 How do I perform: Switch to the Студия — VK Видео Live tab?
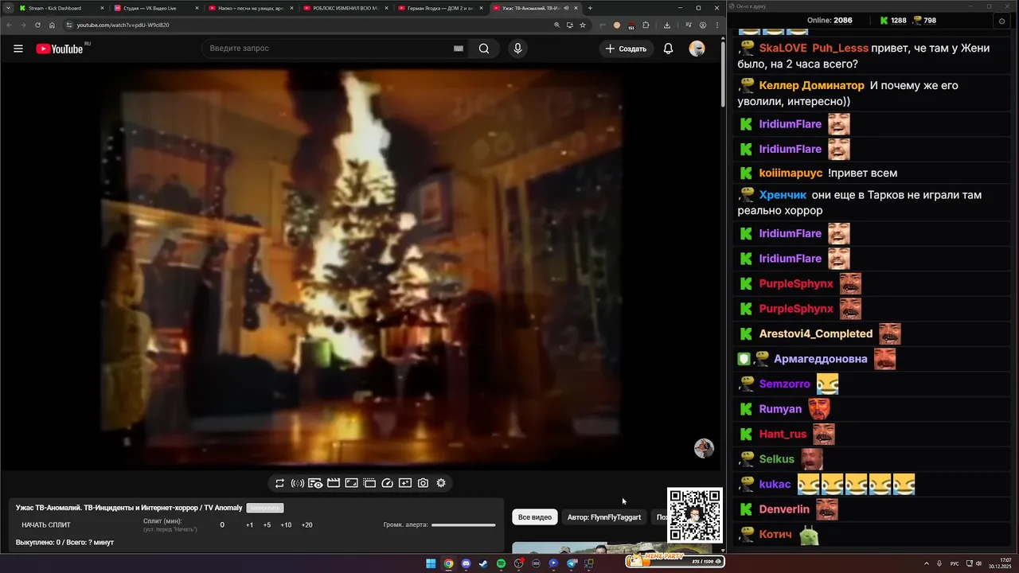coord(158,8)
